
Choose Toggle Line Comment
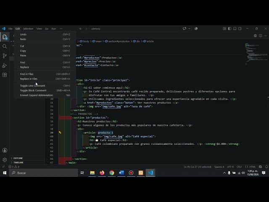[45, 86]
